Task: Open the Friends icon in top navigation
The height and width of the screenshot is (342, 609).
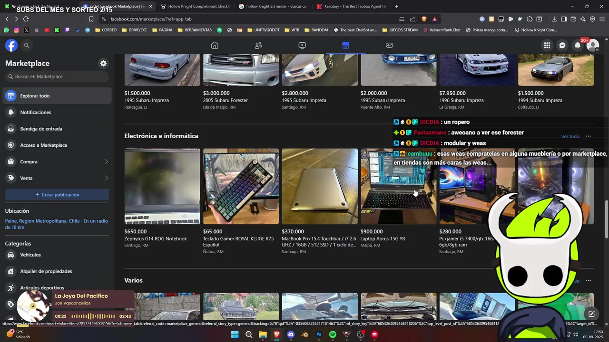Action: (258, 45)
